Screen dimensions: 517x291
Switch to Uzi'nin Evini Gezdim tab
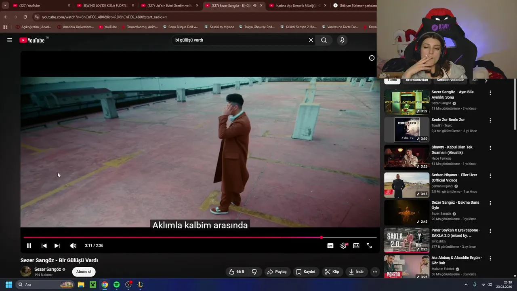click(x=170, y=6)
